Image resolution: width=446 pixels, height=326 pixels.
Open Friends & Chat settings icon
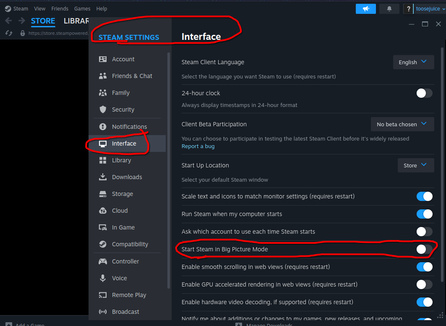103,76
